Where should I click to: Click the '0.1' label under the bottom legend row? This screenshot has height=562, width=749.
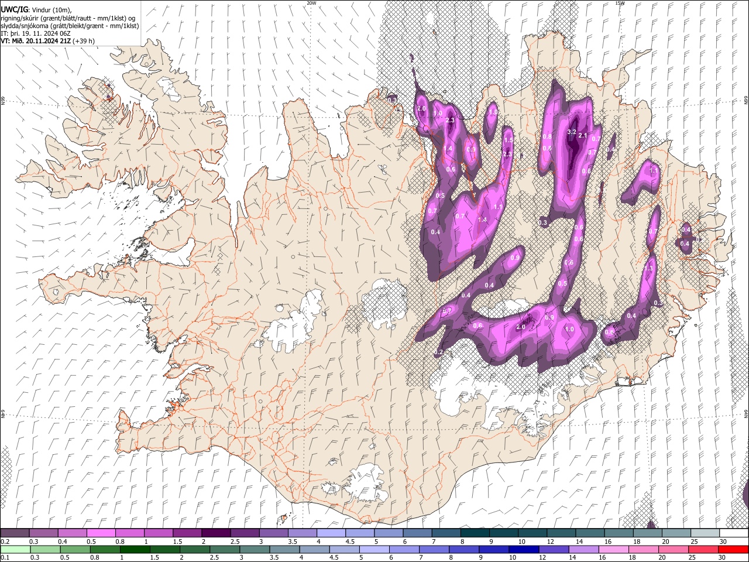point(5,558)
